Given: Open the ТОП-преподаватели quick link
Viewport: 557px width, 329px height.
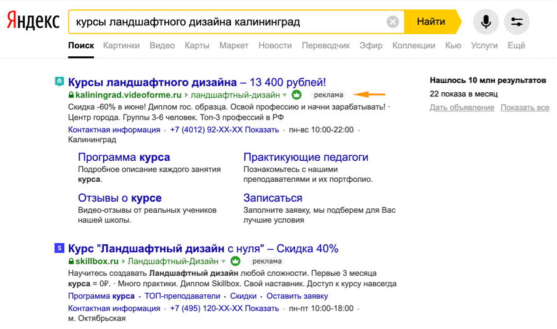Looking at the screenshot, I should tap(182, 296).
